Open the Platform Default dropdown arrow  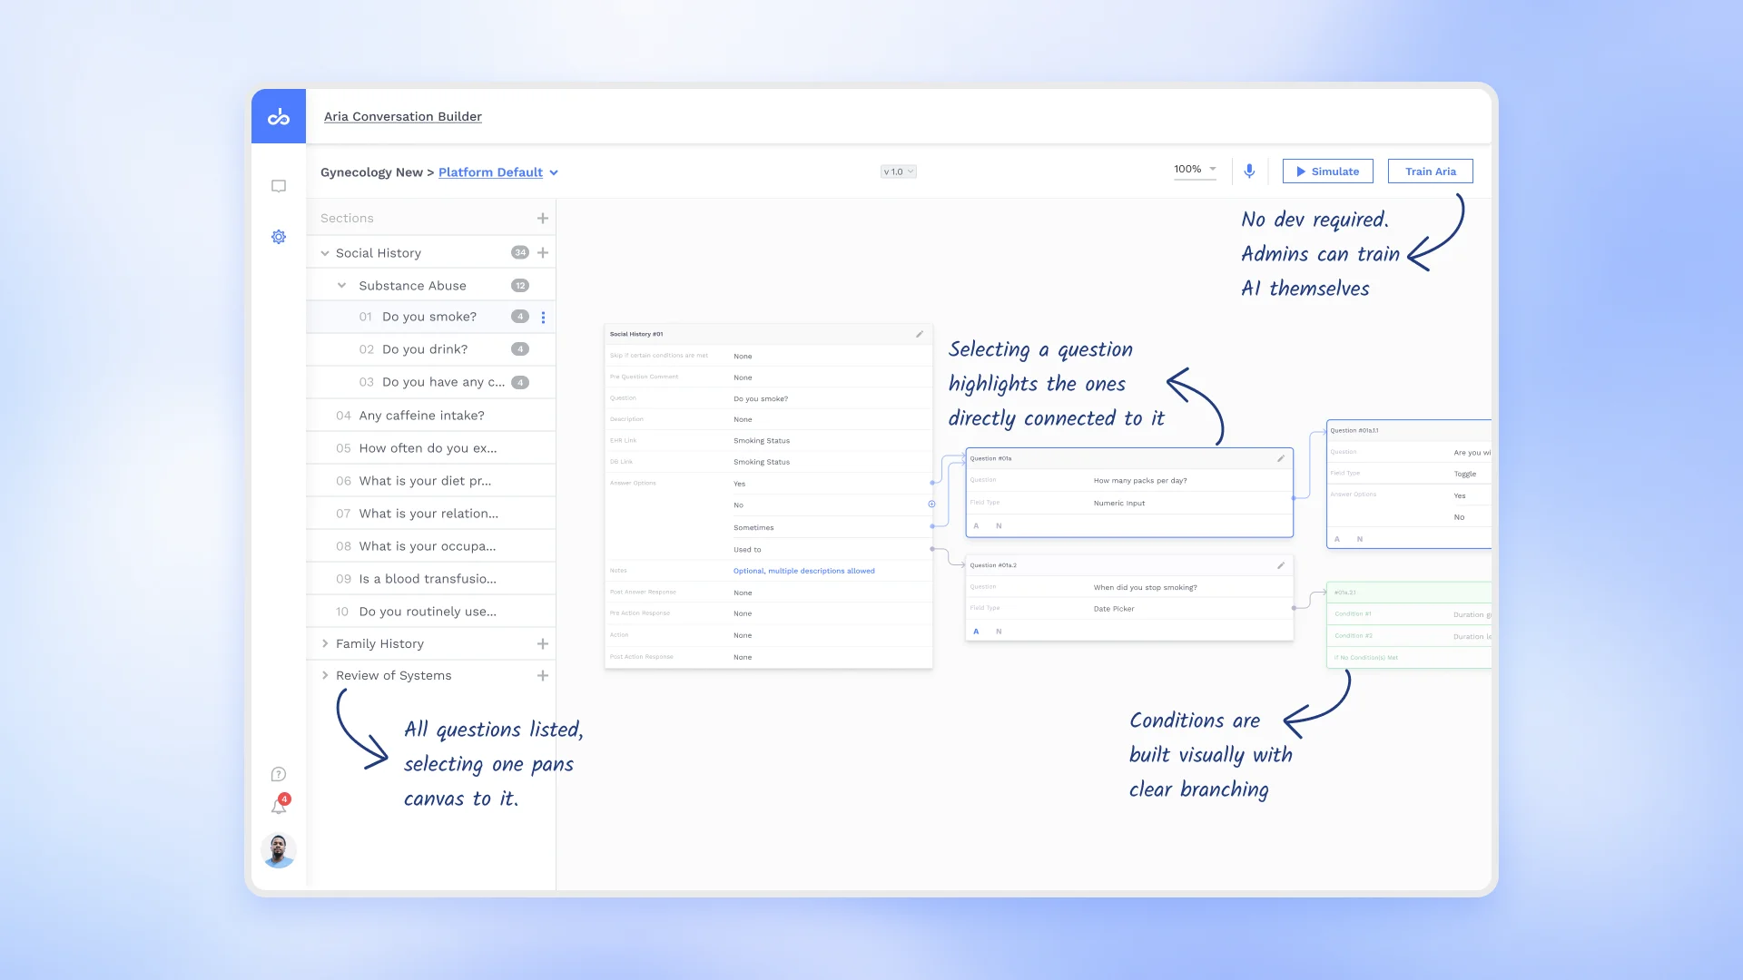tap(554, 172)
